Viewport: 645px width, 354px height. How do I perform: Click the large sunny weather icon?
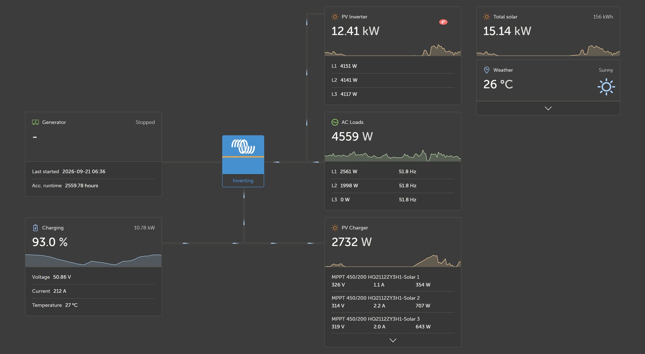[606, 87]
